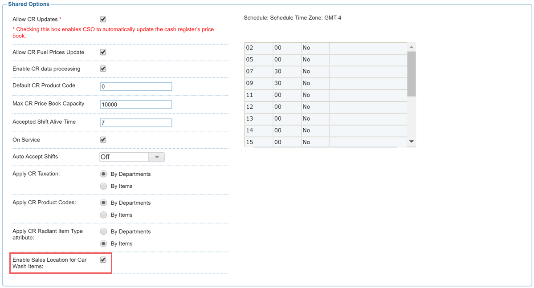Image resolution: width=534 pixels, height=288 pixels.
Task: Toggle Enable CR data processing checkbox
Action: (103, 69)
